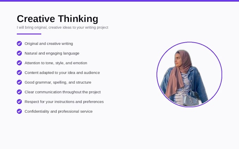The width and height of the screenshot is (239, 149).
Task: Select the Creative Thinking heading
Action: [x=57, y=19]
